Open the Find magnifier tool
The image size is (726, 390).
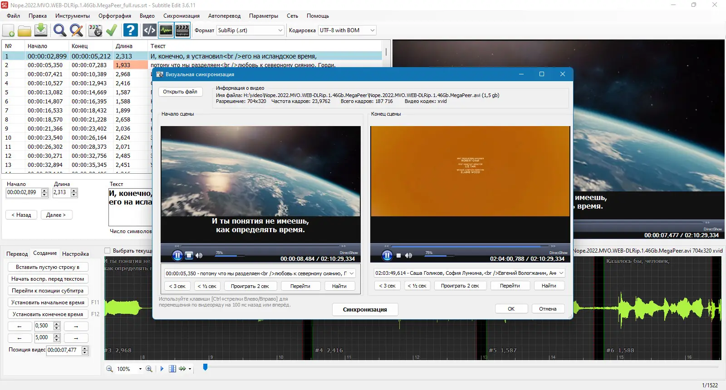point(59,30)
